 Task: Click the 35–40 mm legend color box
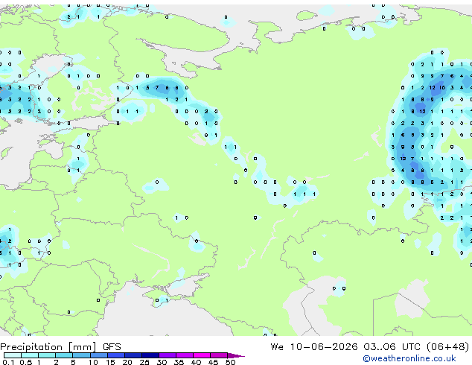coord(184,355)
